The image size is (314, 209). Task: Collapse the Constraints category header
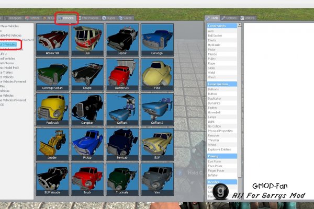(222, 26)
